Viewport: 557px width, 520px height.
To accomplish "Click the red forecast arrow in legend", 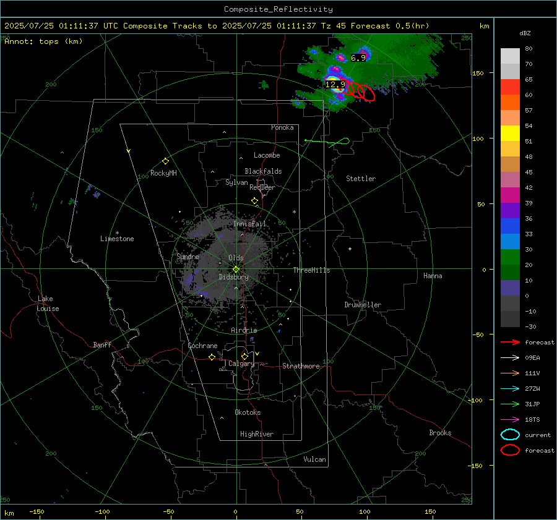I will pyautogui.click(x=510, y=342).
